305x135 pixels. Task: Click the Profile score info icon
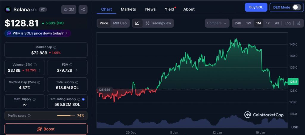click(29, 116)
